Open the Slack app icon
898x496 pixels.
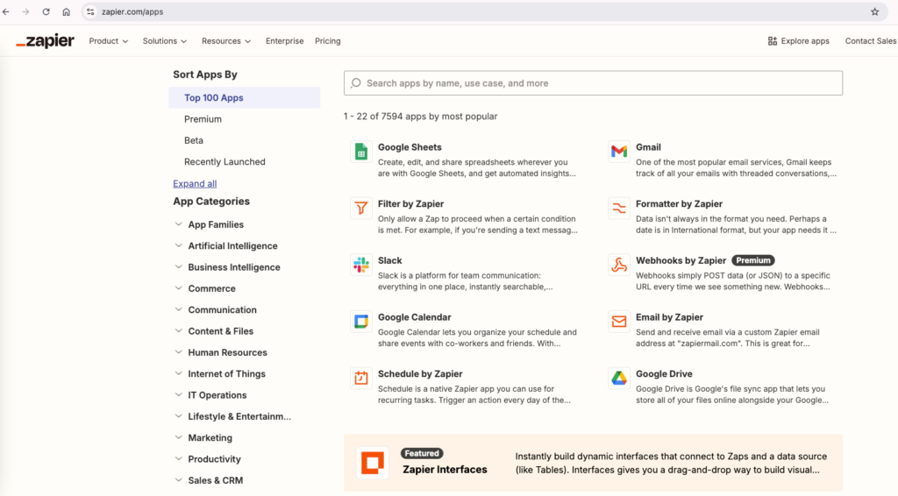360,265
